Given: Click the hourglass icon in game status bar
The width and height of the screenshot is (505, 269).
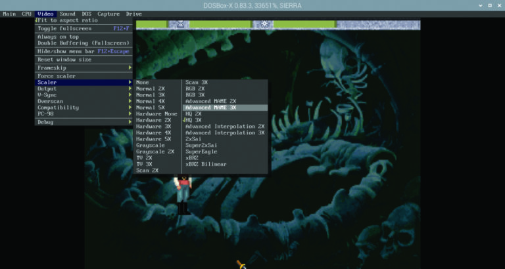Looking at the screenshot, I should [x=180, y=24].
